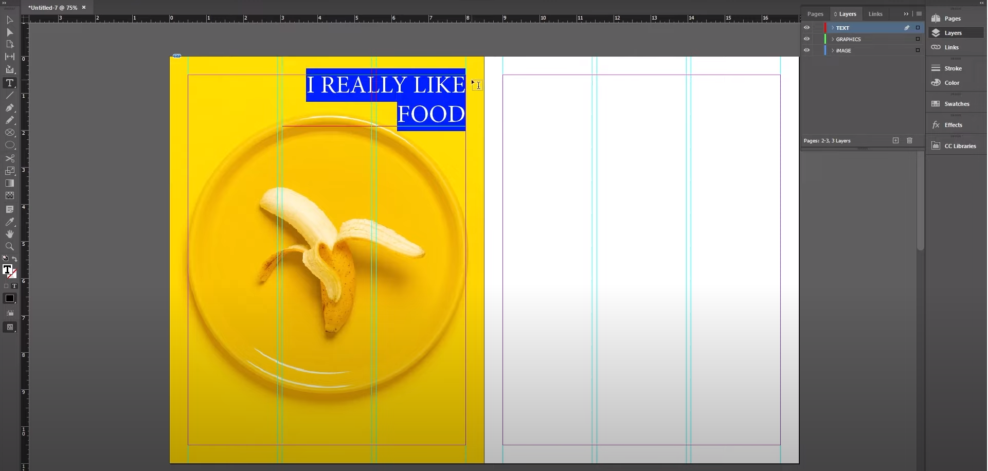Click the text Fill color box
The image size is (988, 471).
(7, 269)
